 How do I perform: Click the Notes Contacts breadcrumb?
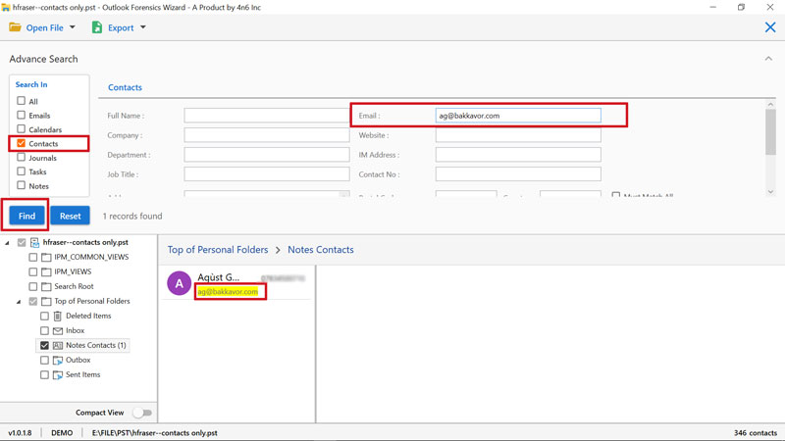pyautogui.click(x=321, y=250)
